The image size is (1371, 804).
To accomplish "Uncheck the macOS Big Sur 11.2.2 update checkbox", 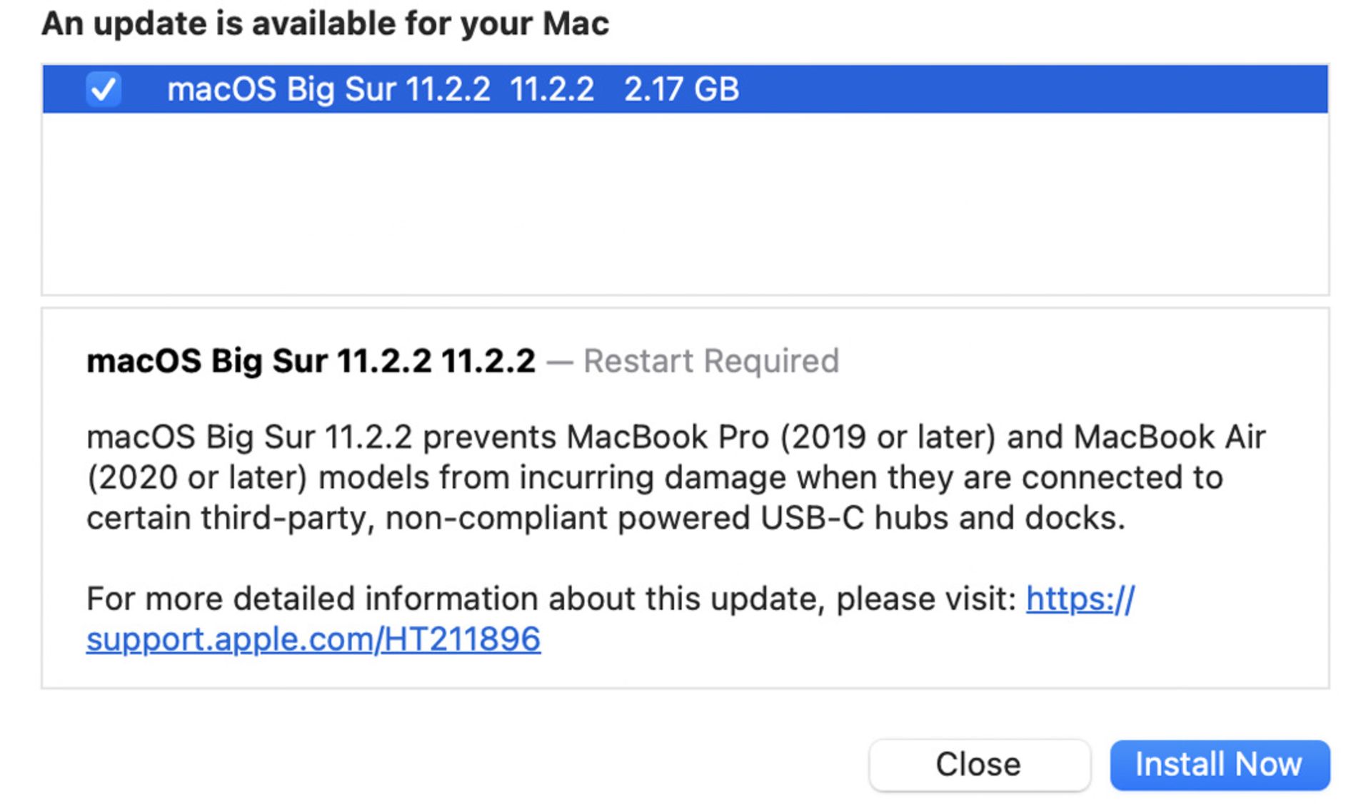I will 102,88.
